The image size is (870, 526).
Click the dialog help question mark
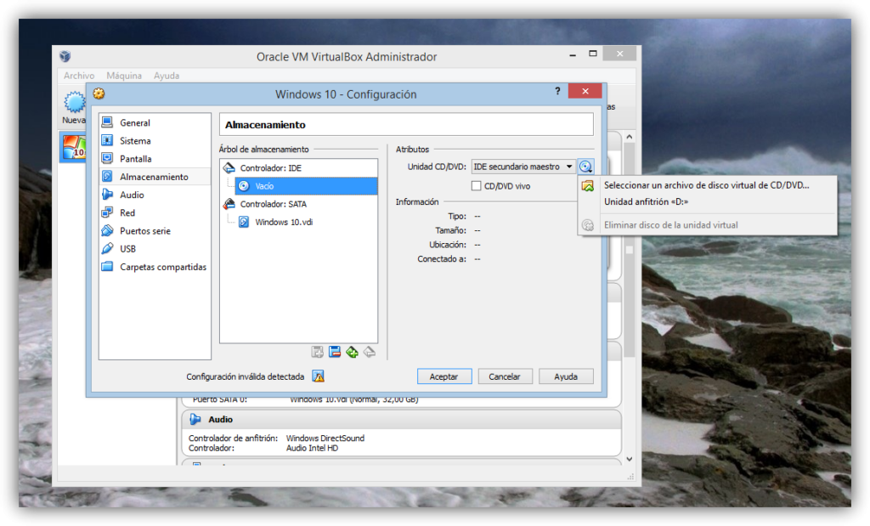coord(557,92)
